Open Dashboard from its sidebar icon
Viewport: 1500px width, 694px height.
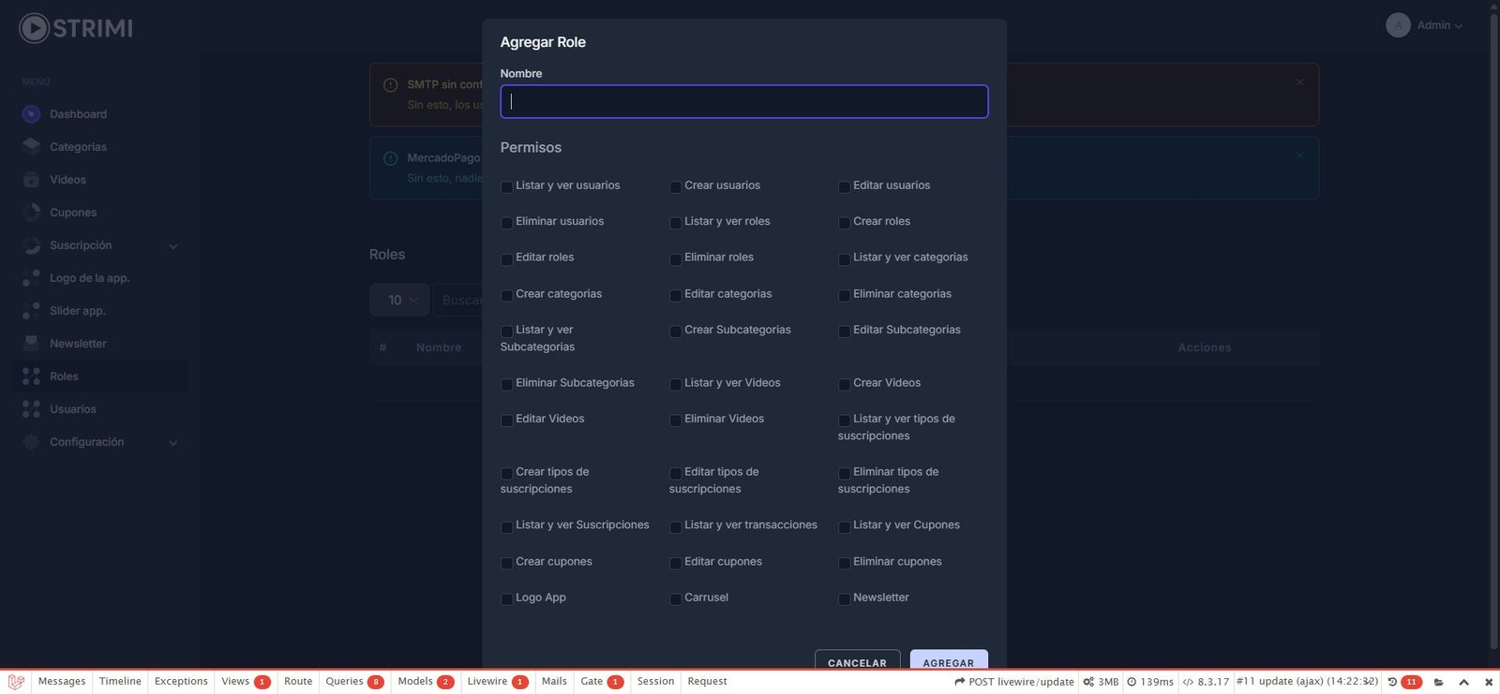click(31, 114)
